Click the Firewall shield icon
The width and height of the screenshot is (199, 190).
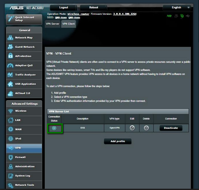(x=11, y=157)
